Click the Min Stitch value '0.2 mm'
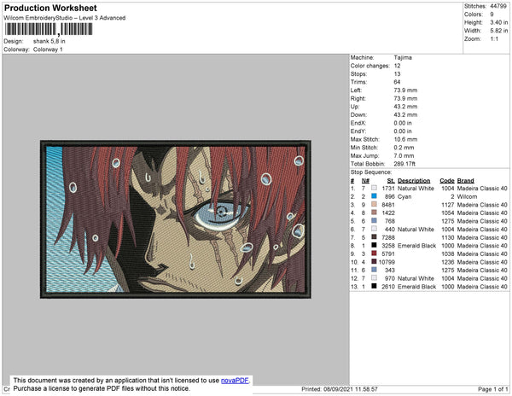 [x=404, y=148]
